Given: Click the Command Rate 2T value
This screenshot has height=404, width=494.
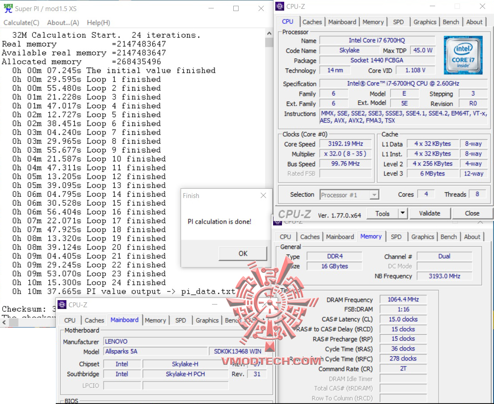Looking at the screenshot, I should (x=403, y=369).
